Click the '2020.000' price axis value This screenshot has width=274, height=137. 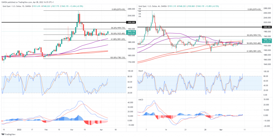coord(267,22)
